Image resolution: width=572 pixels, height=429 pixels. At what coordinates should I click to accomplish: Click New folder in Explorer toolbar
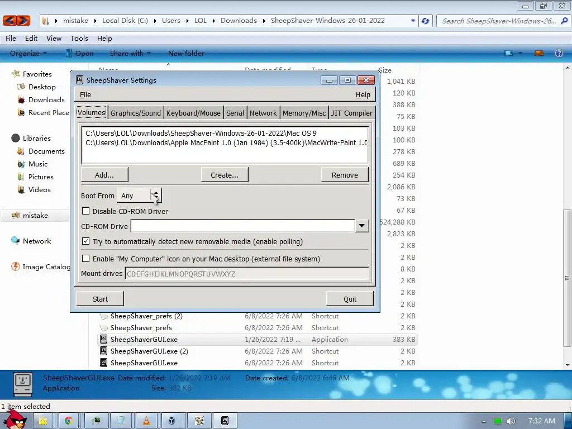pos(186,53)
